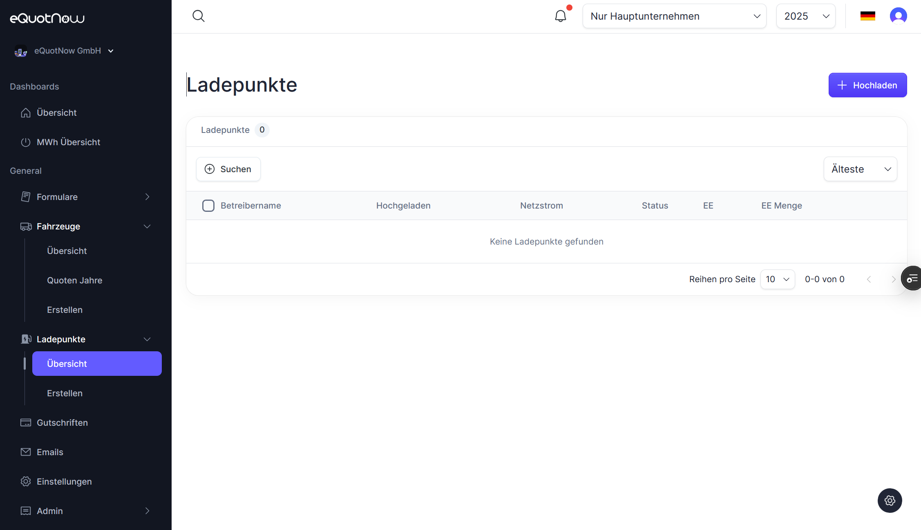Viewport: 921px width, 530px height.
Task: Click the Hochladen button
Action: pyautogui.click(x=867, y=85)
